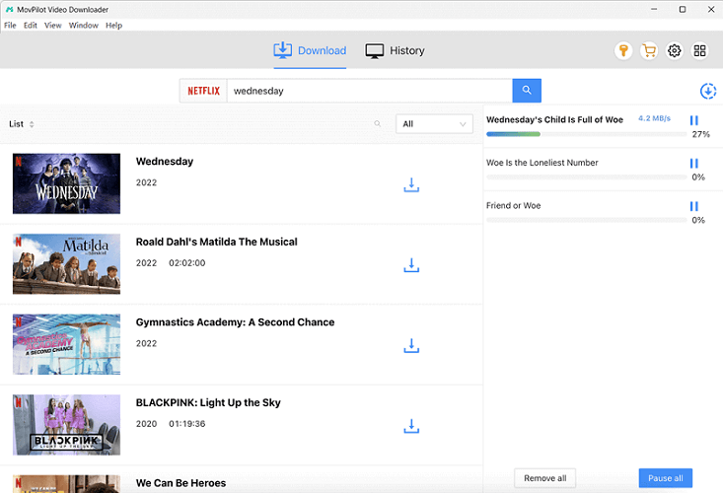
Task: Minimize the MovPilot window
Action: 654,9
